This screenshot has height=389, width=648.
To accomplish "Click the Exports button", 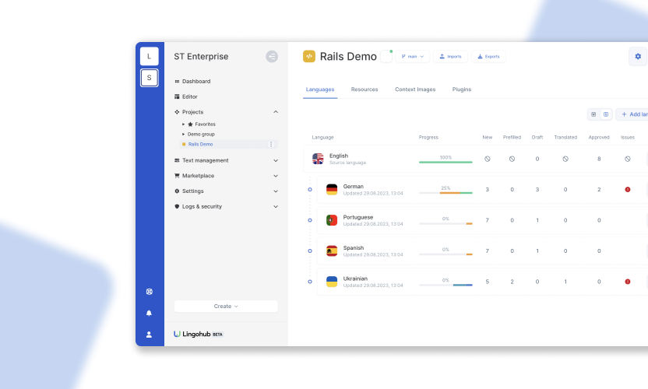I will (488, 56).
